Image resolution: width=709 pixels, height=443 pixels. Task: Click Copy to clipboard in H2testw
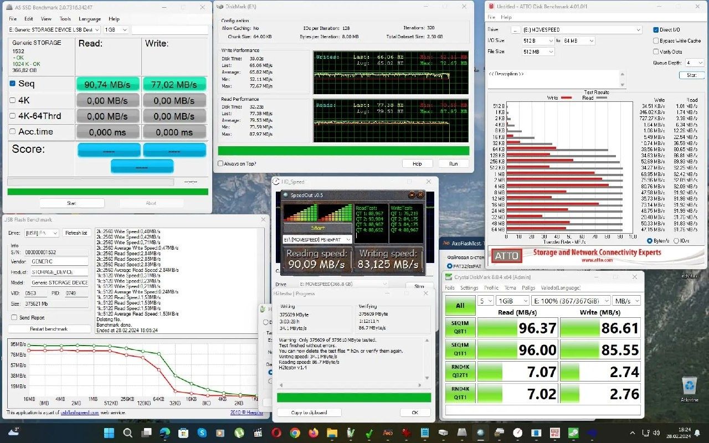pos(309,413)
